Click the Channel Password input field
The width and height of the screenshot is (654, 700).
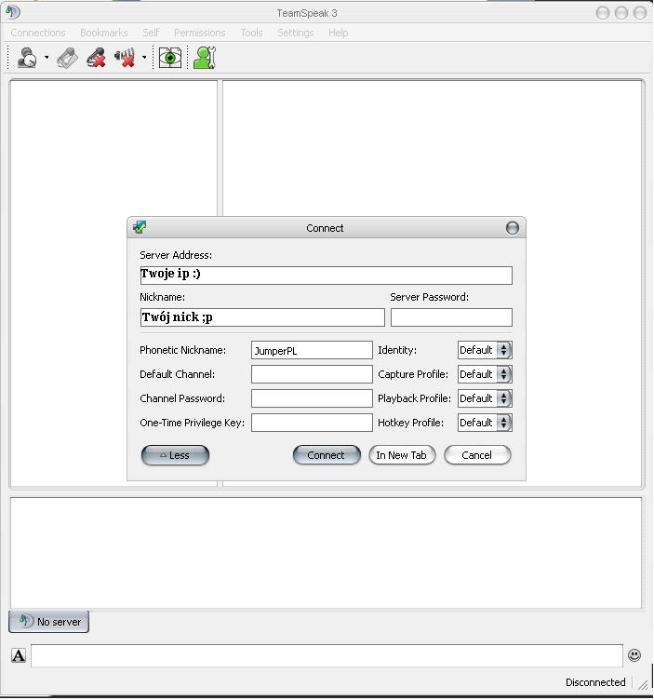point(312,398)
